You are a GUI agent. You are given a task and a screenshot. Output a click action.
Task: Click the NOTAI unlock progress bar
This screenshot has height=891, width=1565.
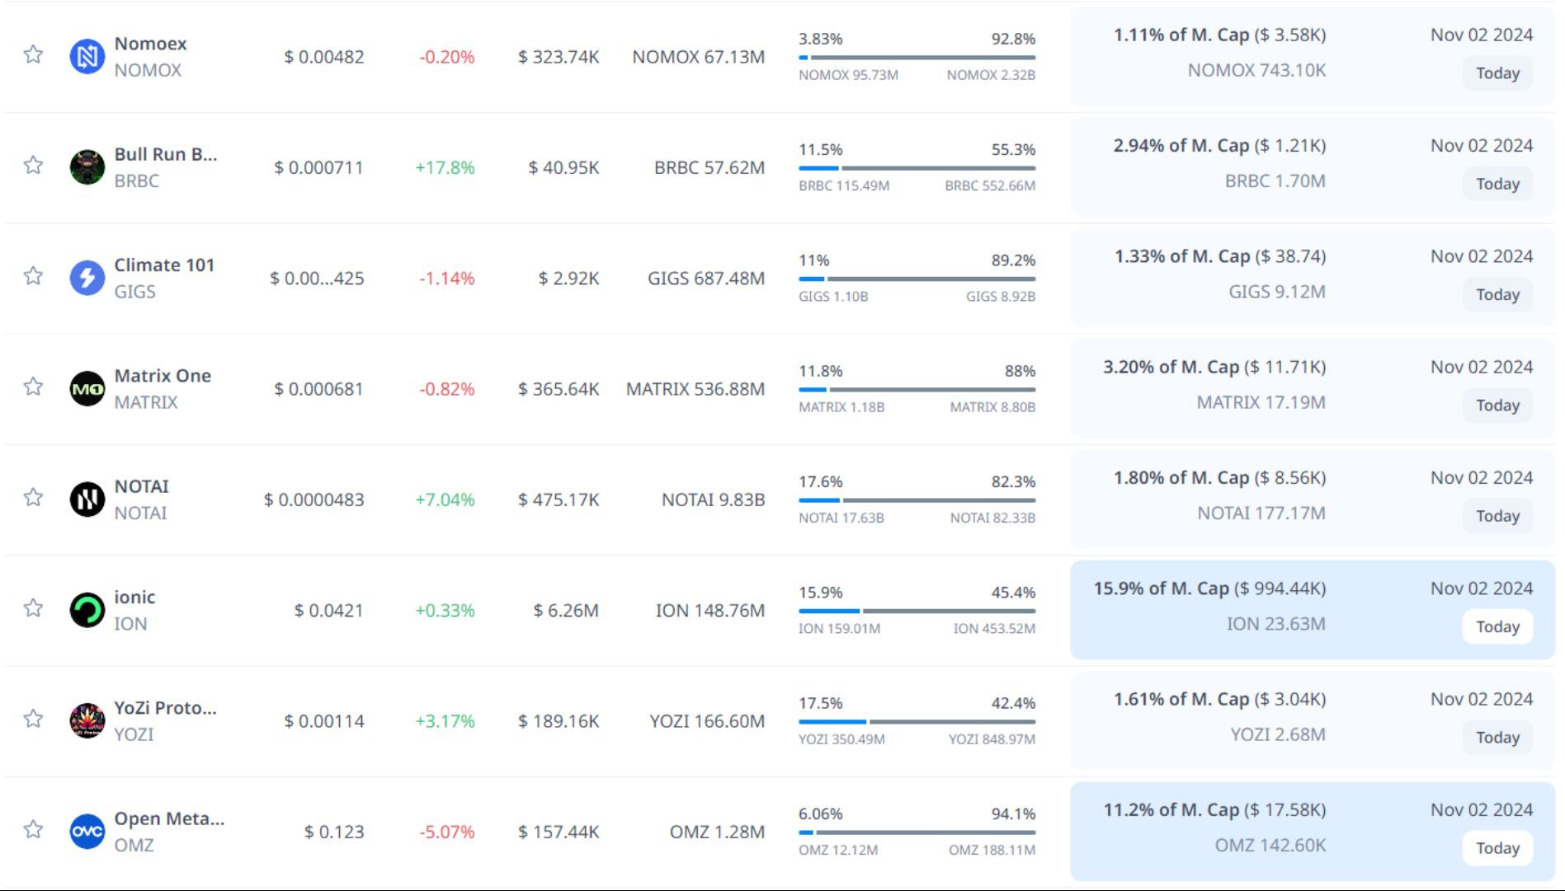click(917, 500)
